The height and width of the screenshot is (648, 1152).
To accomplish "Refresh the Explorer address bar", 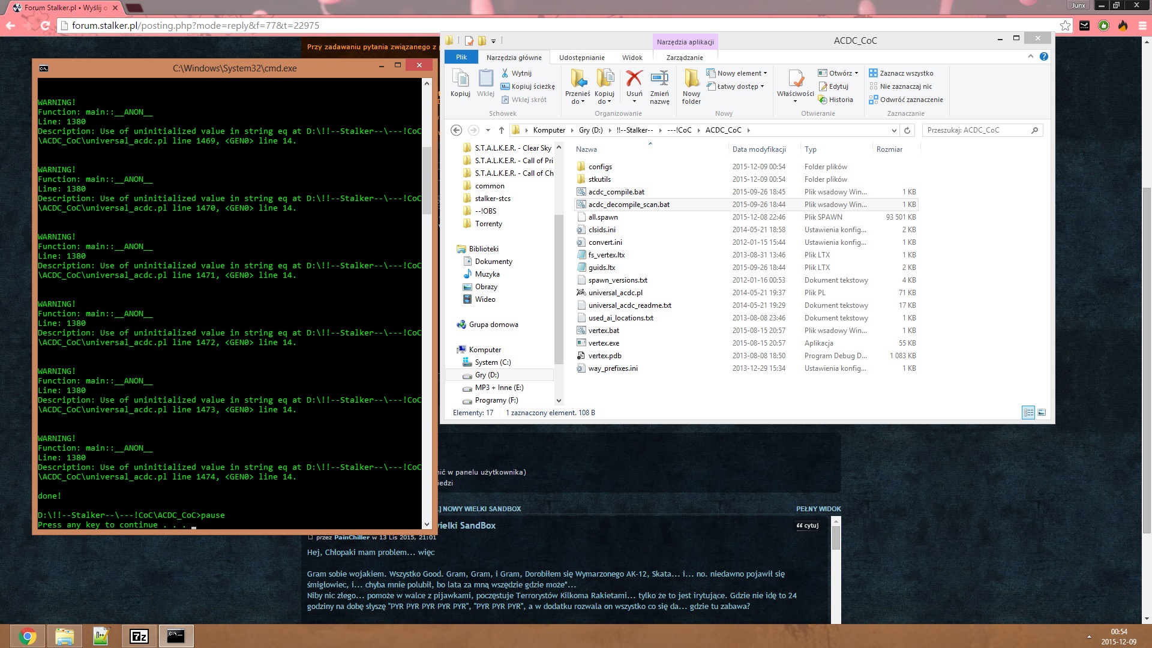I will click(x=907, y=130).
